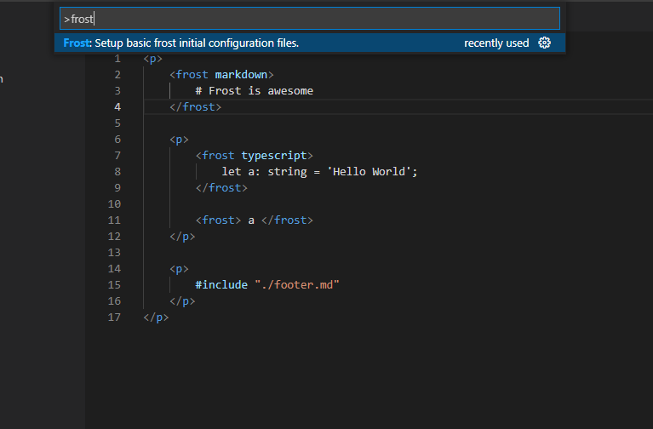Click line number 17 in the gutter
Screen dimensions: 653x429
coord(114,317)
